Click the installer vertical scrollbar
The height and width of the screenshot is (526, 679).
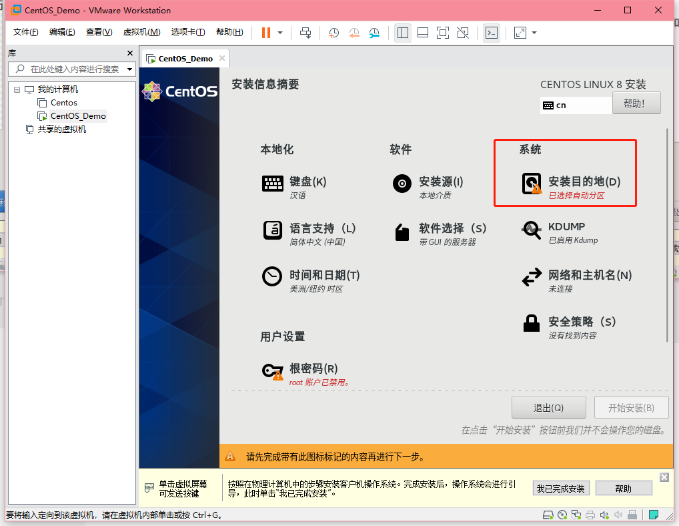click(x=667, y=236)
